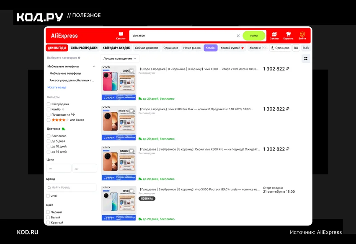Open the vivo X500 Pro Max listing title

coord(196,109)
